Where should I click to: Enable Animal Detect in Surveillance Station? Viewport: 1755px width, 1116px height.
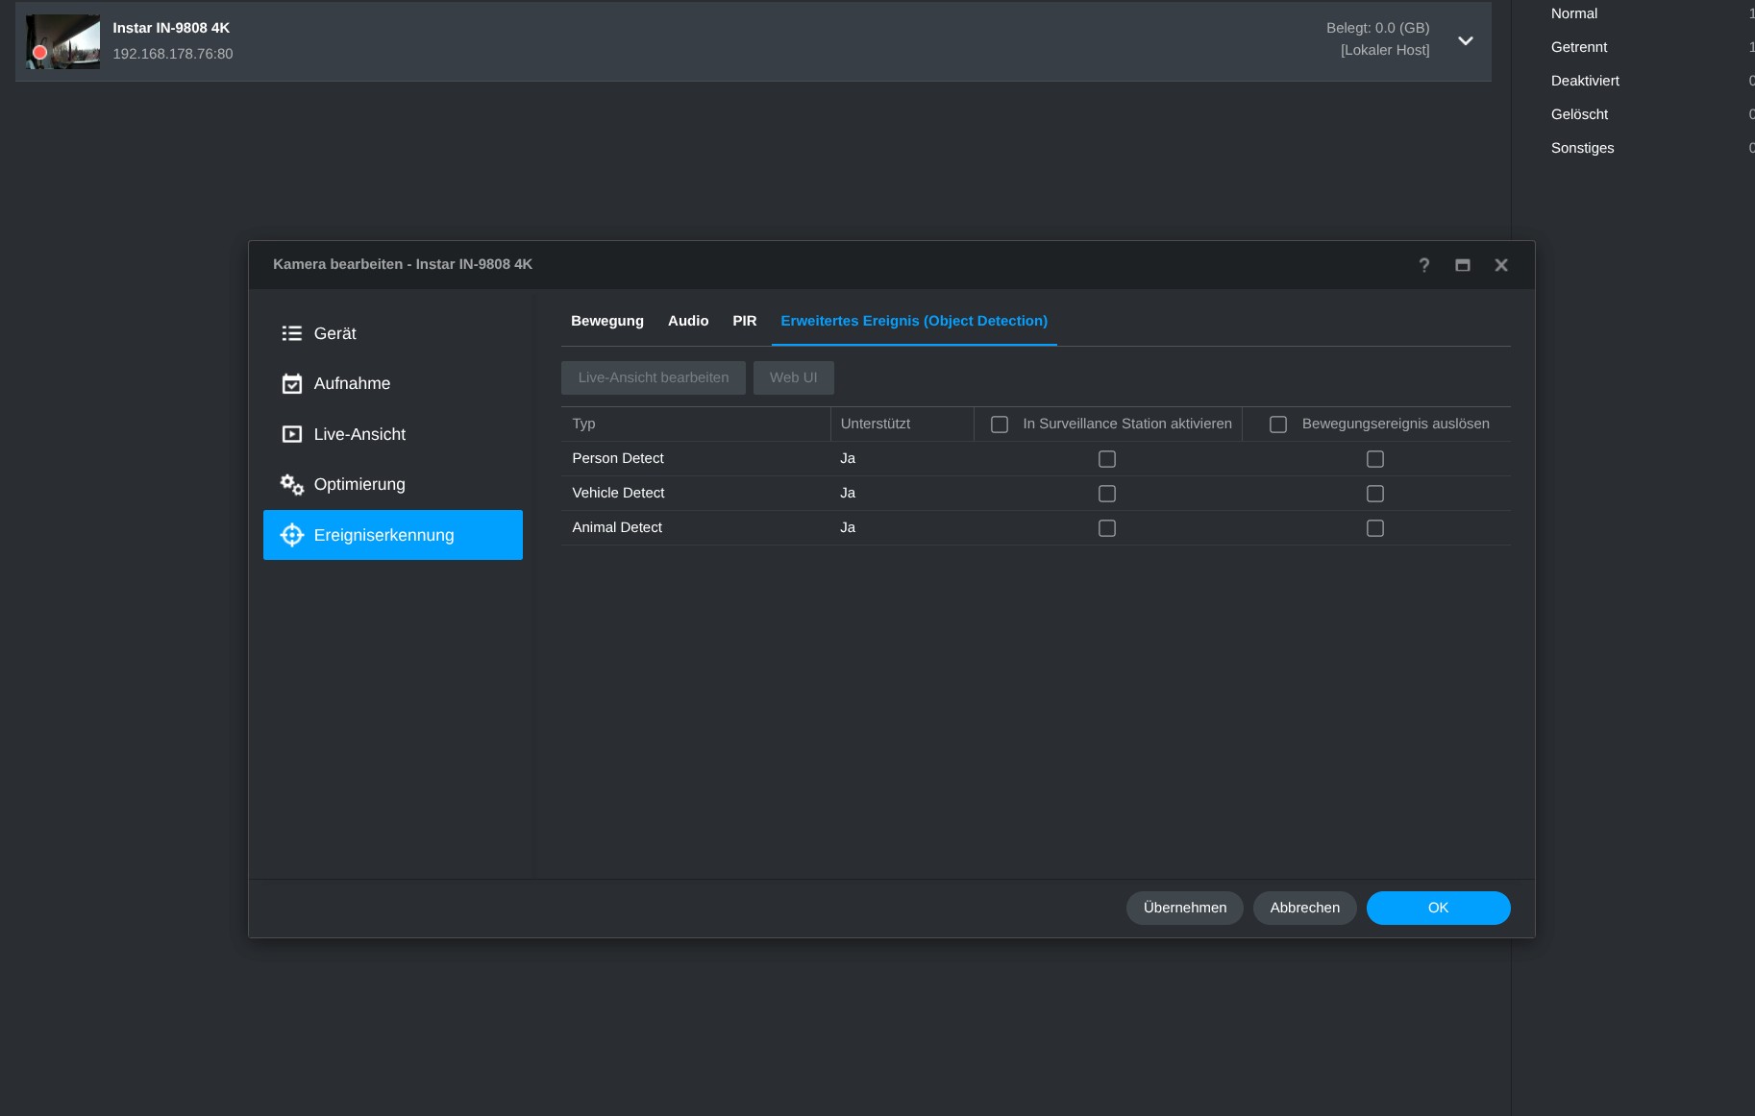click(x=1107, y=528)
